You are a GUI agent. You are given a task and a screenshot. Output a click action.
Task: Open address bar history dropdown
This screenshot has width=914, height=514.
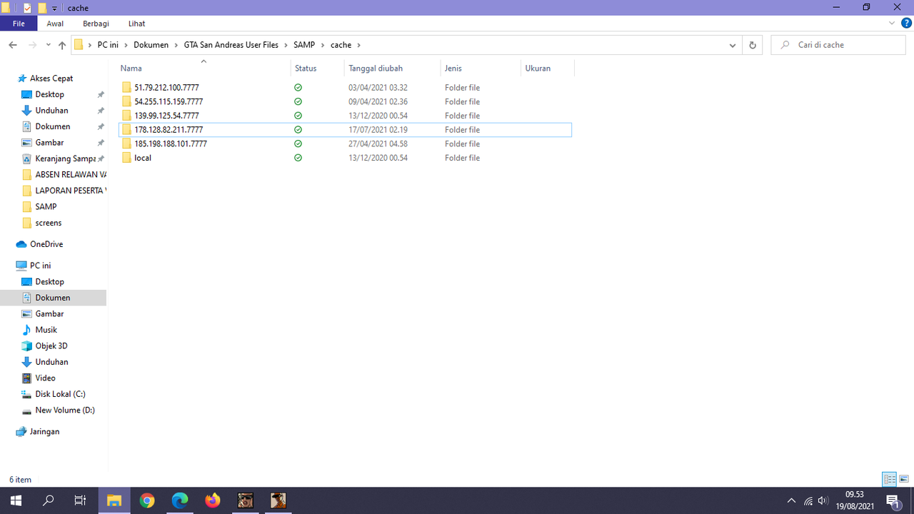tap(732, 45)
